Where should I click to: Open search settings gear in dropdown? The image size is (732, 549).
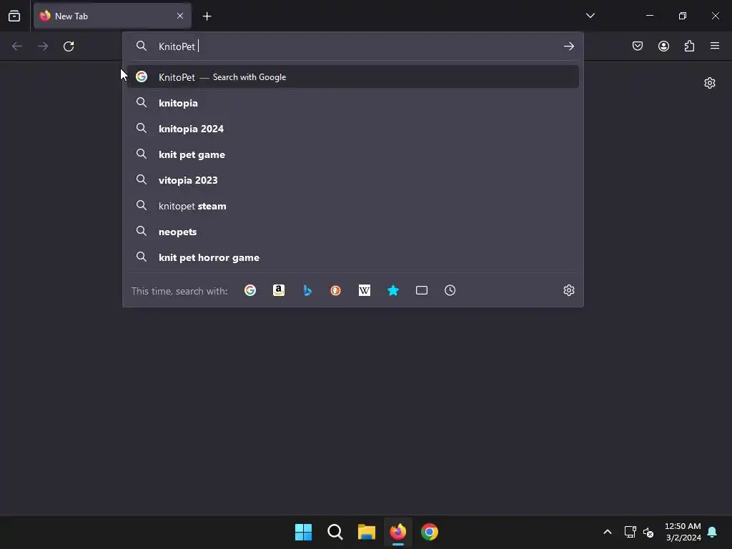click(x=568, y=290)
